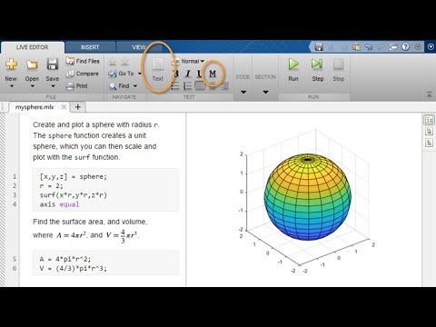Click the Stop square icon
The height and width of the screenshot is (327, 436).
pyautogui.click(x=338, y=64)
